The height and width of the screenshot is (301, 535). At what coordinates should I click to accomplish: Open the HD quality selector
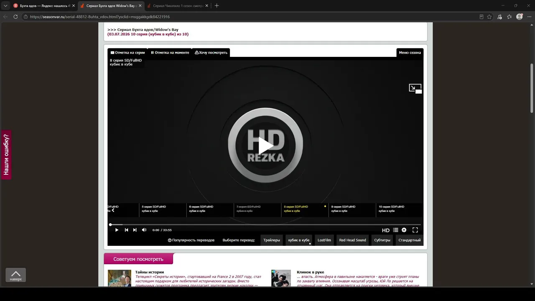386,230
